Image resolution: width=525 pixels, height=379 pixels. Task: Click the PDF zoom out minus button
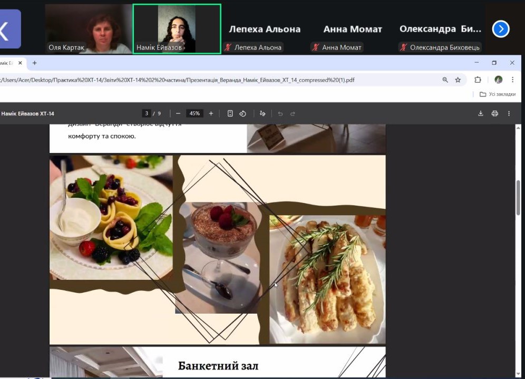(178, 113)
